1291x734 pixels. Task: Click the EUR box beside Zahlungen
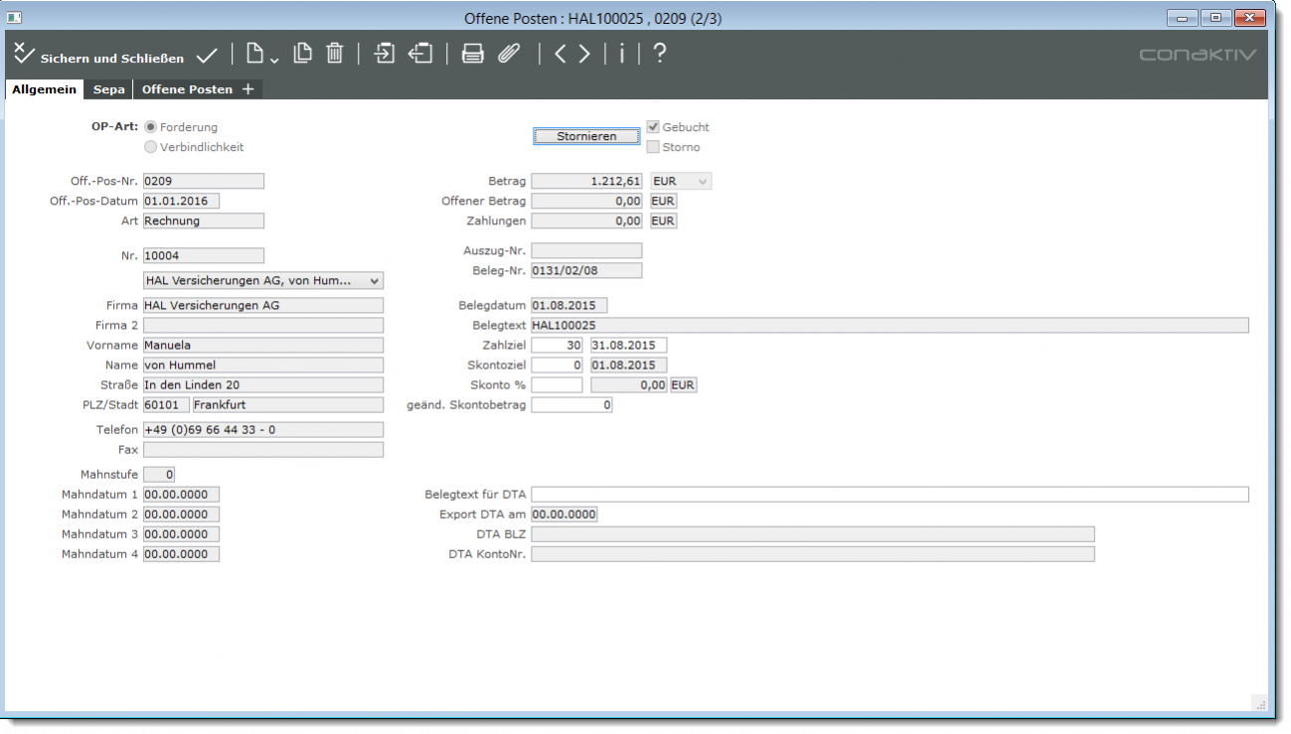664,221
